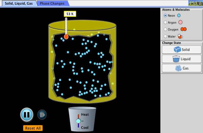This screenshot has height=133, width=203.
Task: Click the blue neon atom icon
Action: pos(179,16)
